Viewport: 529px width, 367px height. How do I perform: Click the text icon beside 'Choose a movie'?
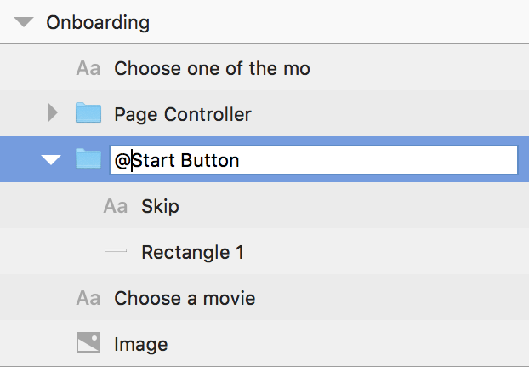[88, 298]
